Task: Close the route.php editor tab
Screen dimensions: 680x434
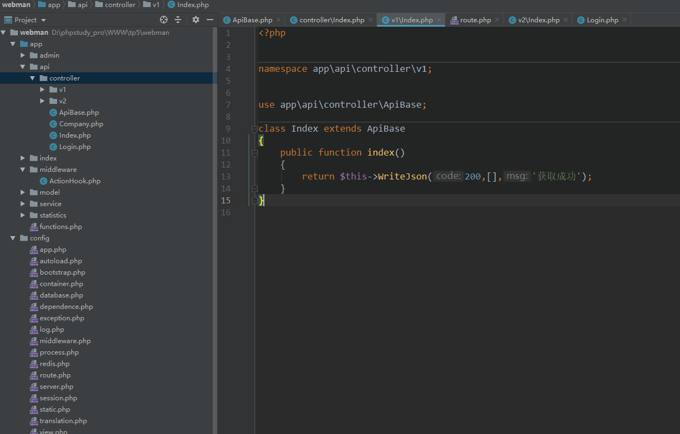Action: tap(497, 20)
